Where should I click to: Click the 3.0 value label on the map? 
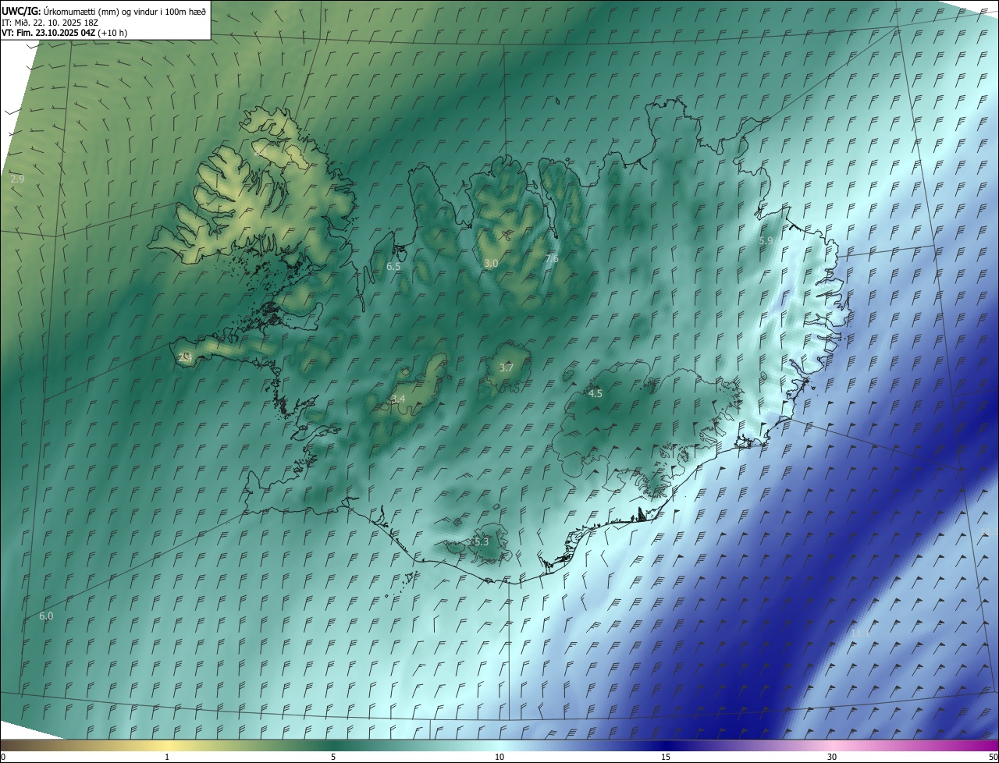491,264
